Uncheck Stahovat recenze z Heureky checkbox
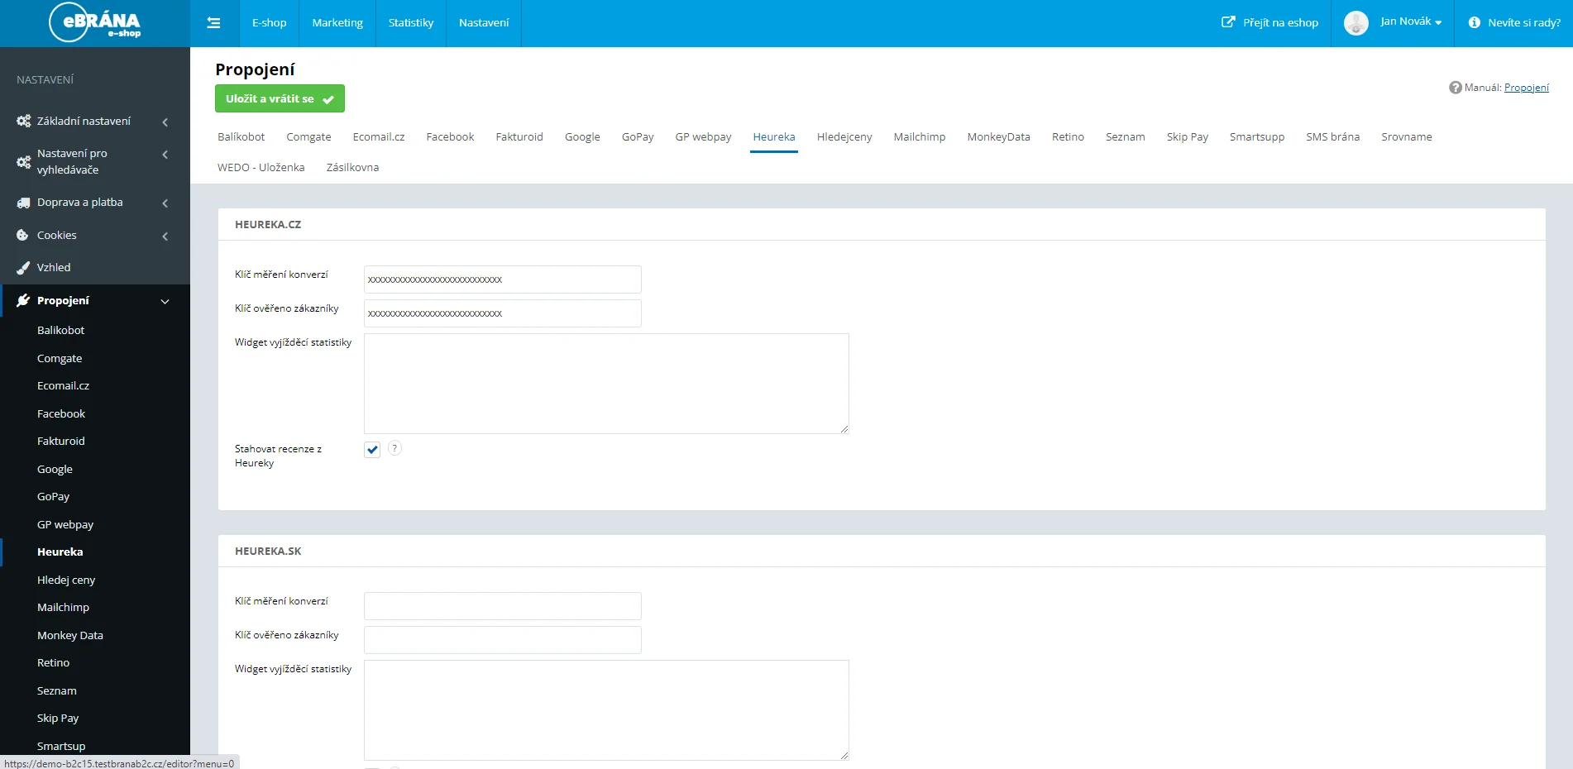 (372, 450)
